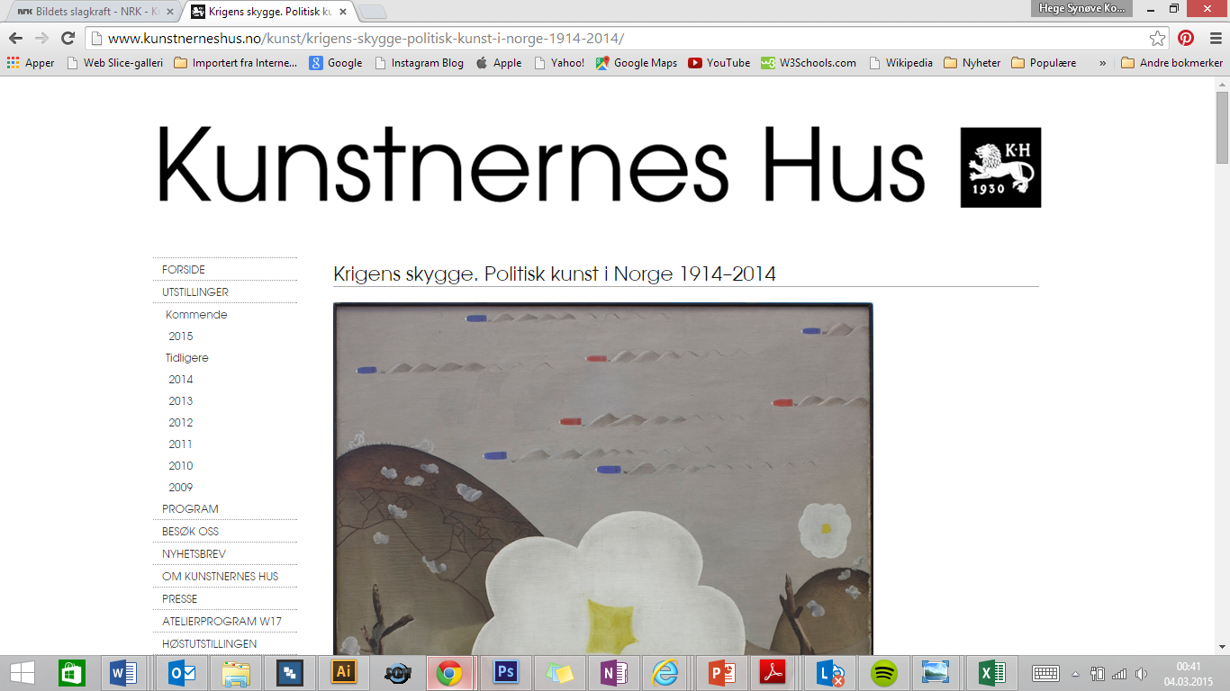Open File Explorer from taskbar
Viewport: 1230px width, 691px height.
[236, 672]
